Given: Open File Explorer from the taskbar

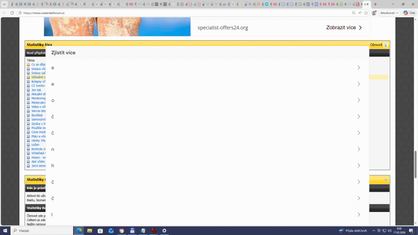Looking at the screenshot, I should click(x=89, y=230).
